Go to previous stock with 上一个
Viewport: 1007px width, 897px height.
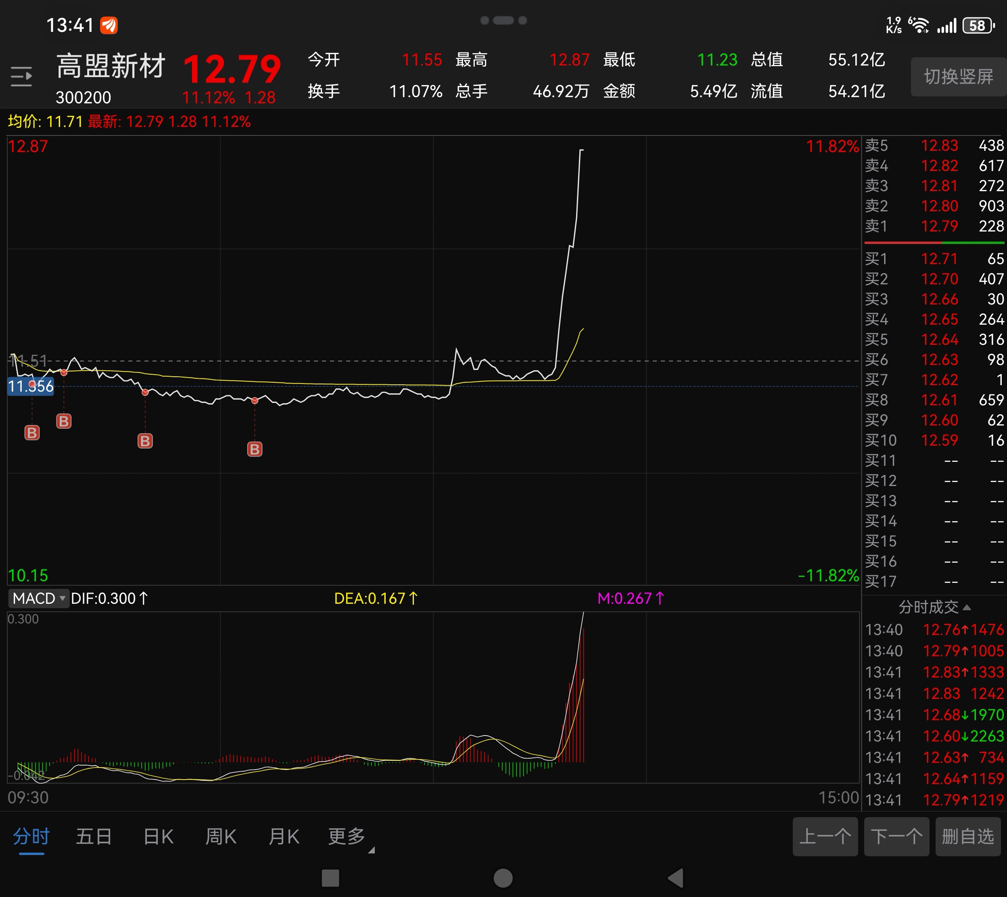[x=825, y=837]
